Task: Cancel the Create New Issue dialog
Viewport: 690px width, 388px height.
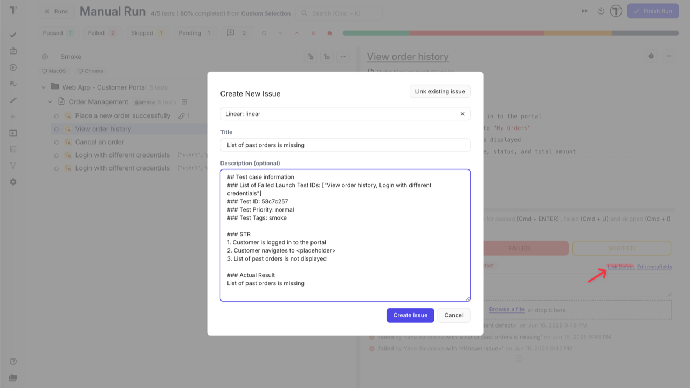Action: coord(454,315)
